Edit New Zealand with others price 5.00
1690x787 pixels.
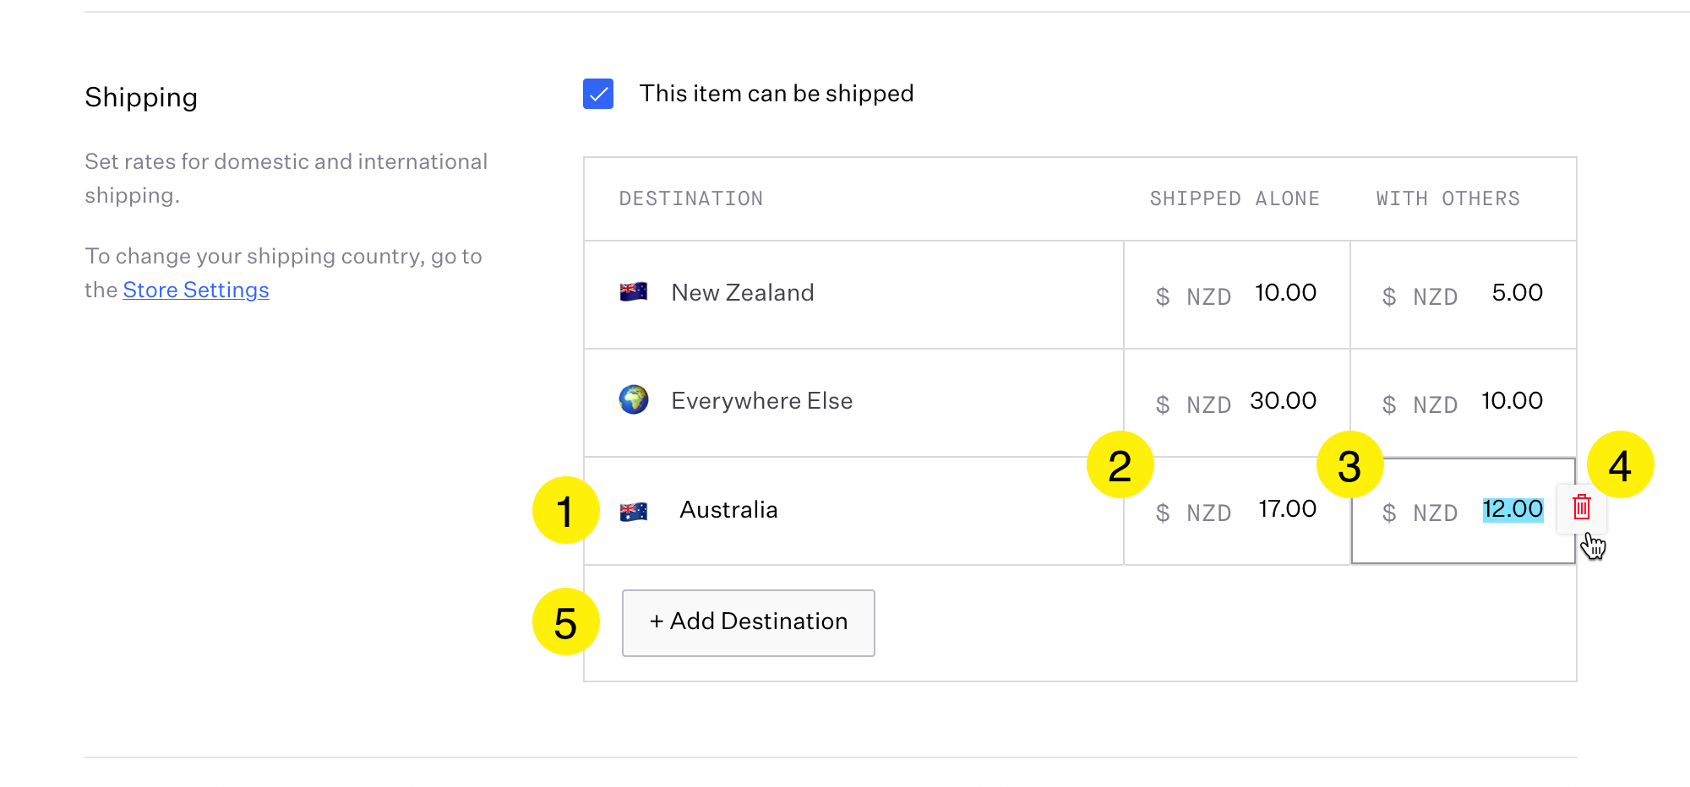point(1517,293)
